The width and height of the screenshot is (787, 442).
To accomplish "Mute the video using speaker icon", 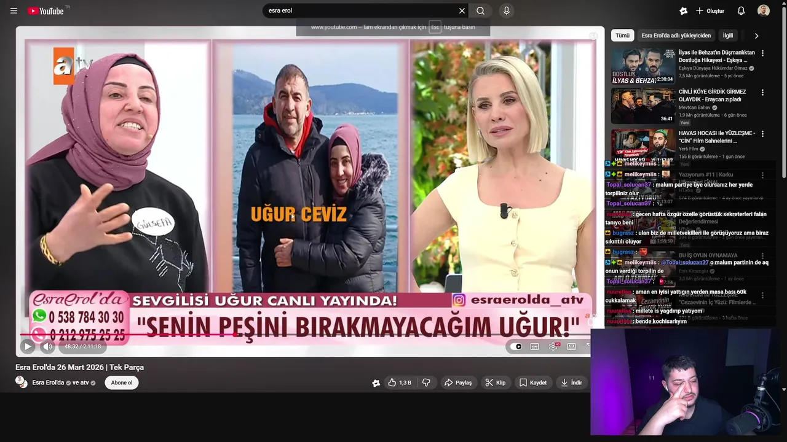I will pyautogui.click(x=47, y=346).
